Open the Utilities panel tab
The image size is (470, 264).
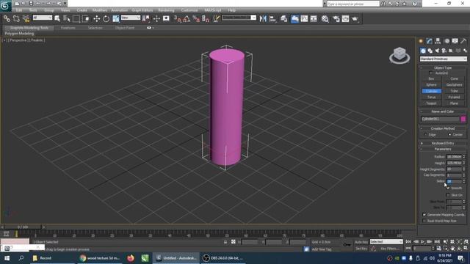coord(463,41)
